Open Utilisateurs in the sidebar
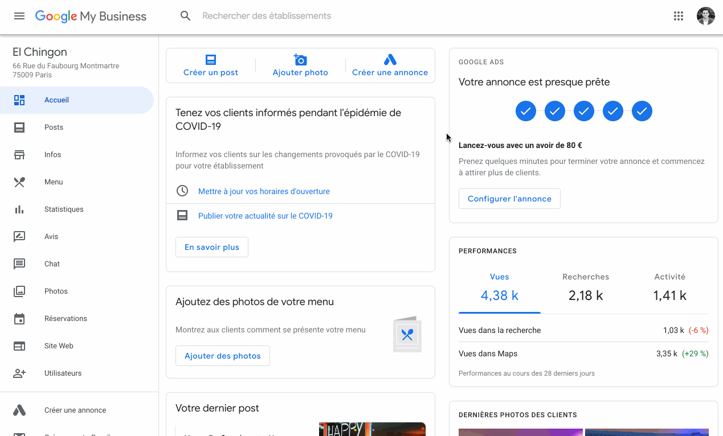Screen dimensions: 723x436 pyautogui.click(x=77, y=373)
